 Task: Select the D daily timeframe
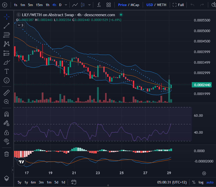point(60,5)
